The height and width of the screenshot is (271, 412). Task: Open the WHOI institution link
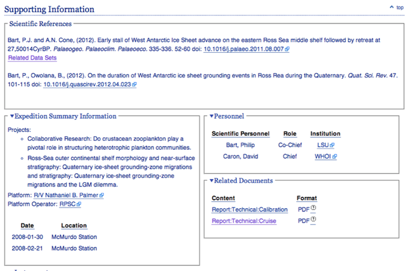tap(322, 156)
